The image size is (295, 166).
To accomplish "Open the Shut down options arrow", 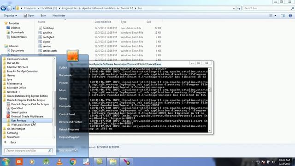I will tap(76, 151).
